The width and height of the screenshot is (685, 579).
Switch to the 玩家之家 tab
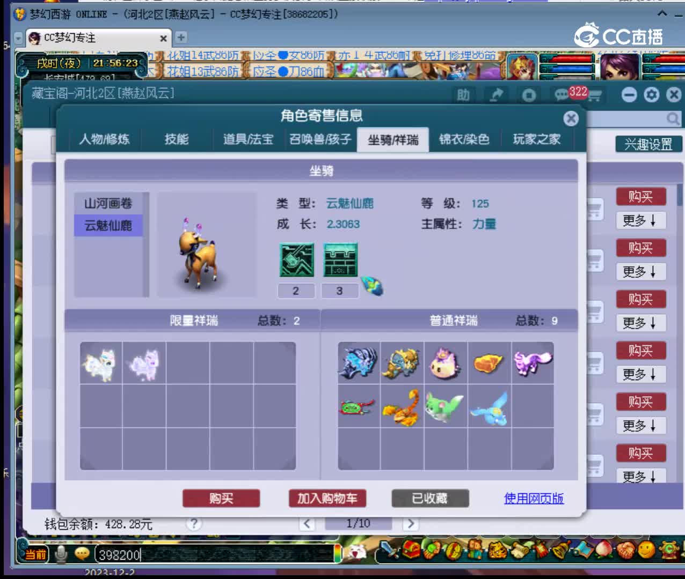[537, 139]
